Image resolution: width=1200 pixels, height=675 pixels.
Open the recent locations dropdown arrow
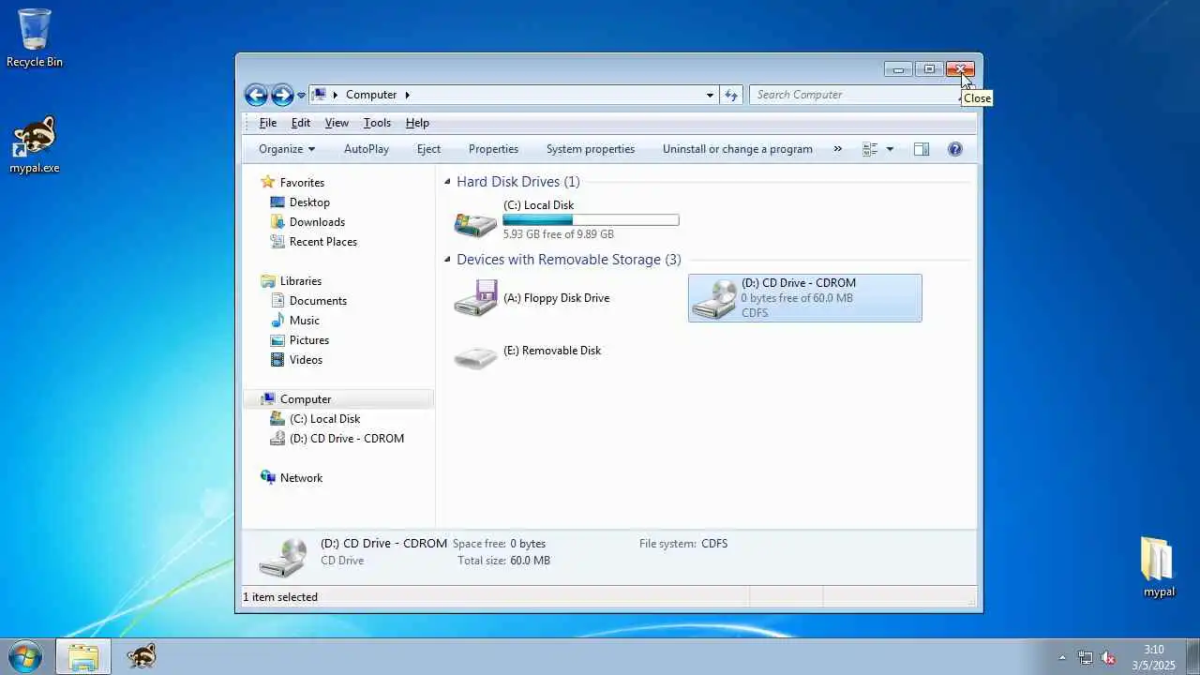pyautogui.click(x=301, y=96)
